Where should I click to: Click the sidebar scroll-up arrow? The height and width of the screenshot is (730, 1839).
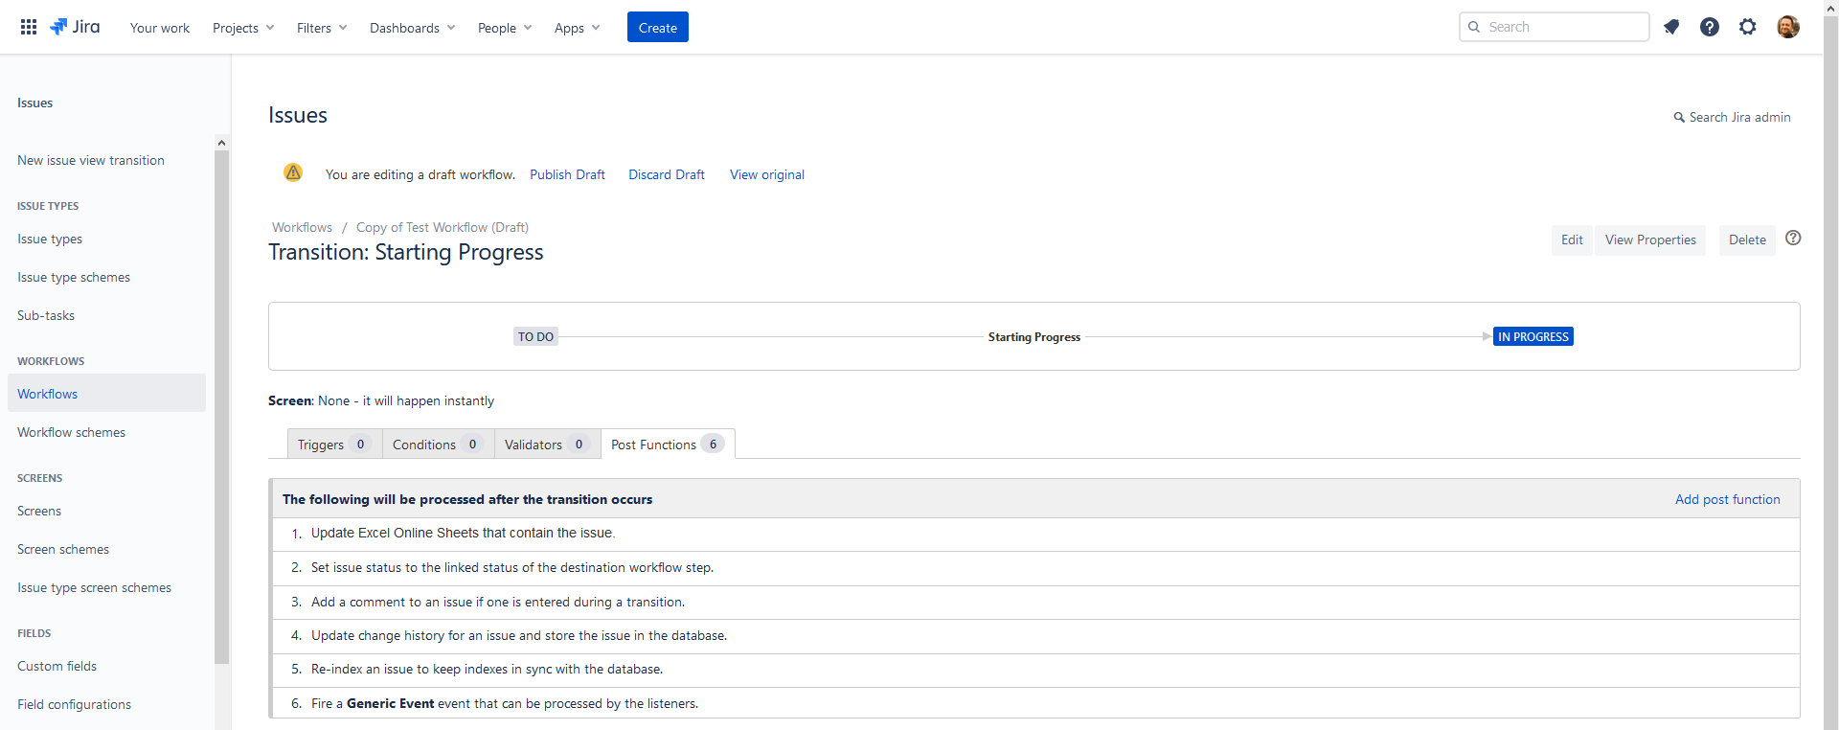click(x=222, y=143)
